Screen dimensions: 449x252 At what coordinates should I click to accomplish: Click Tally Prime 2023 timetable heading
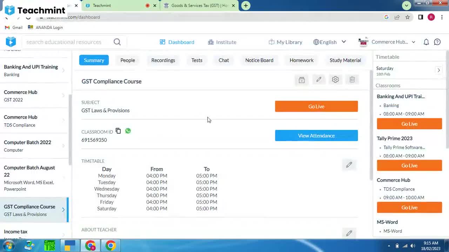(395, 138)
